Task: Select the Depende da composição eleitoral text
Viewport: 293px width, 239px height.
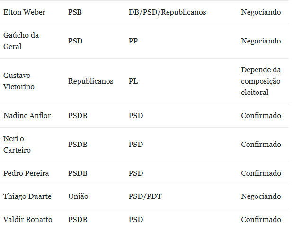Action: coord(261,81)
